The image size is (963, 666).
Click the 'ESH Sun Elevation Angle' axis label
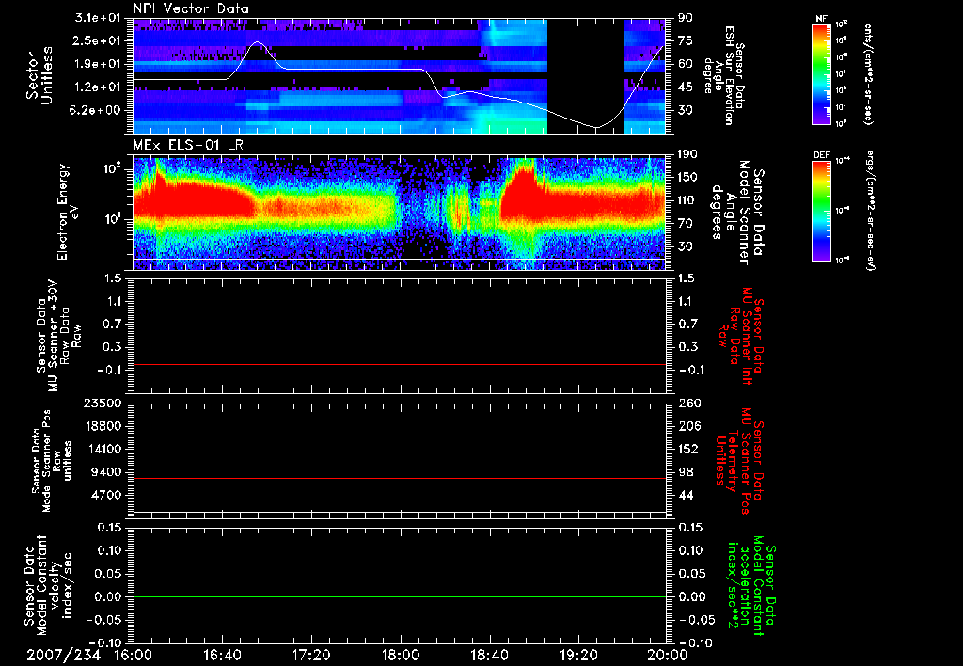coord(723,75)
